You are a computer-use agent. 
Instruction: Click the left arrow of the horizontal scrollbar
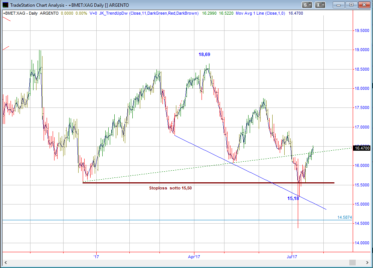6,262
